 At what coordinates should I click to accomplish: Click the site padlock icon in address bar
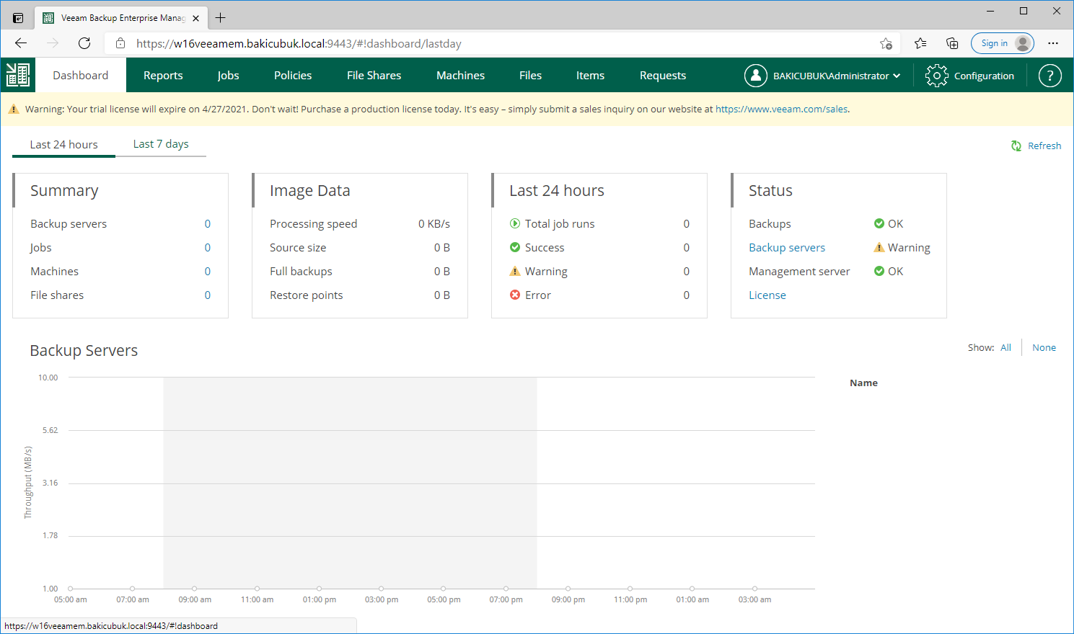point(120,43)
